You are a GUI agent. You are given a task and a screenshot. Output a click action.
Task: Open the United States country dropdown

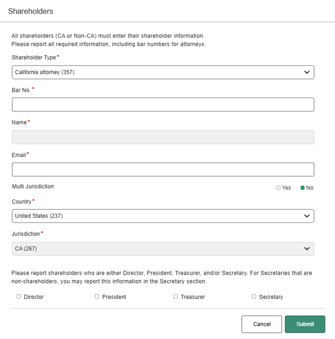click(x=163, y=216)
